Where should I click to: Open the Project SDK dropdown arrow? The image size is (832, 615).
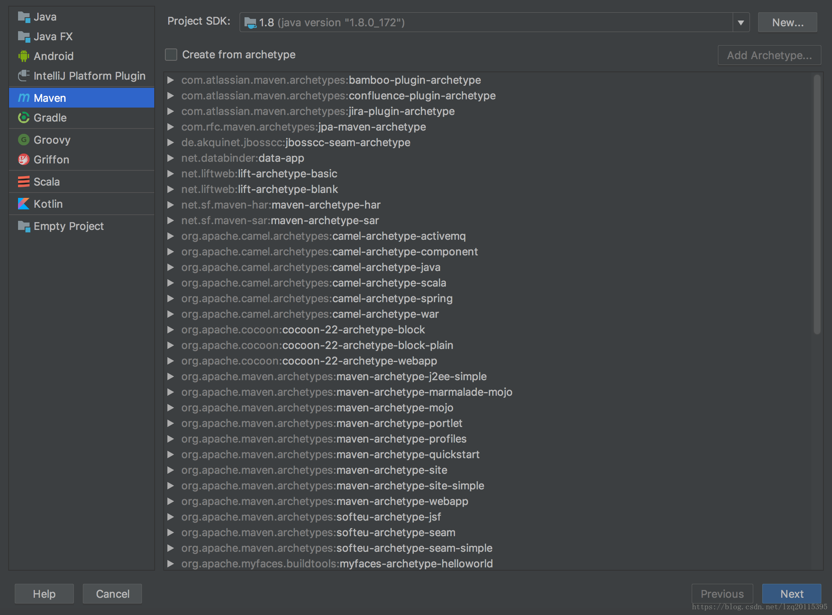pyautogui.click(x=741, y=23)
